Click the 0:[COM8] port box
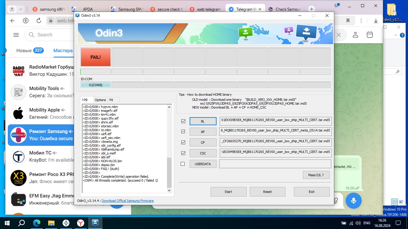 [x=96, y=85]
